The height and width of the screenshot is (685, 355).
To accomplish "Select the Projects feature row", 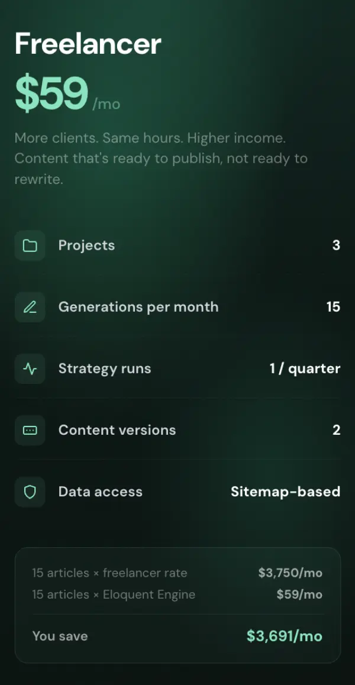I will click(177, 245).
